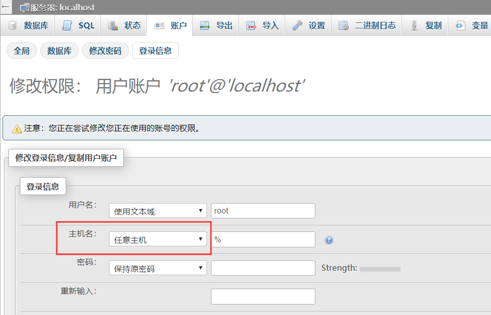Select the 账户 tab
This screenshot has width=491, height=315.
(x=170, y=25)
